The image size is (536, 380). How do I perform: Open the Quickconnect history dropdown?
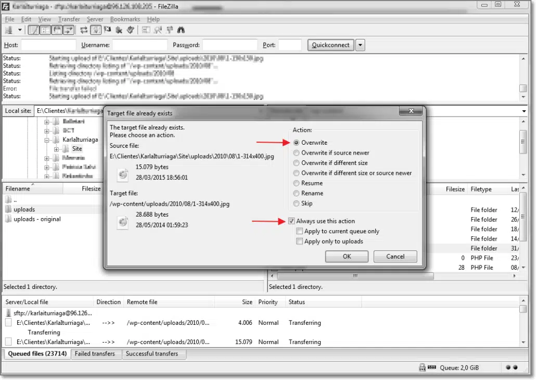click(x=360, y=45)
